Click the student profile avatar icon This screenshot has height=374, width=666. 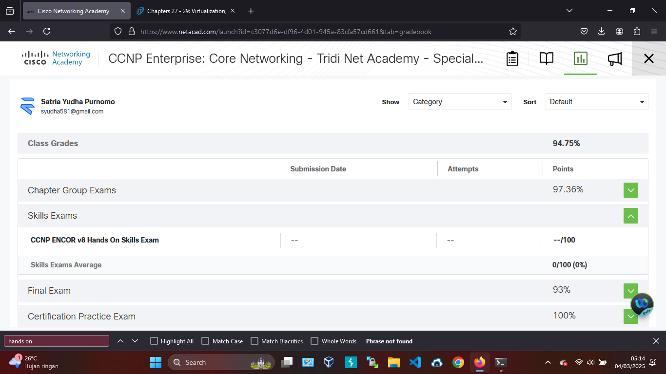tap(27, 106)
